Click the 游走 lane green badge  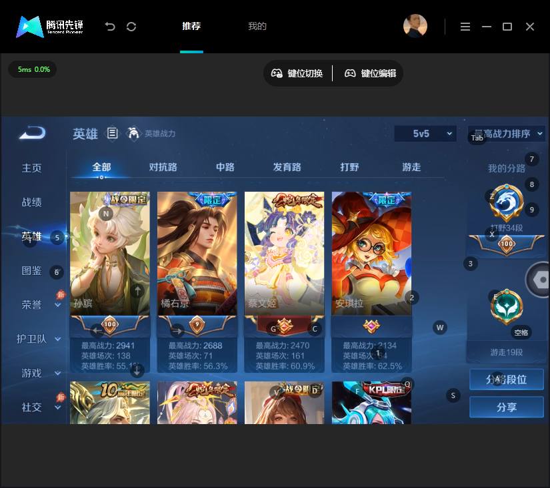[507, 307]
